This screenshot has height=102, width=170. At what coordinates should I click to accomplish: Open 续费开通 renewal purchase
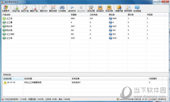(x=119, y=8)
